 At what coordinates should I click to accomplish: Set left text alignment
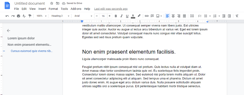167,16
